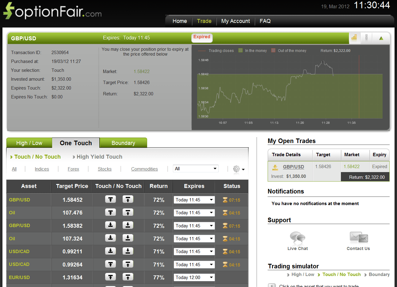This screenshot has width=397, height=287.
Task: Select Touch up arrow for EUR/USD 1.31634
Action: (110, 277)
